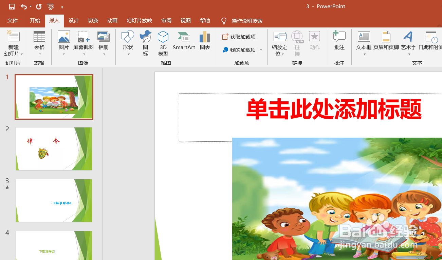
Task: Expand the 图片 dropdown arrow
Action: click(64, 54)
